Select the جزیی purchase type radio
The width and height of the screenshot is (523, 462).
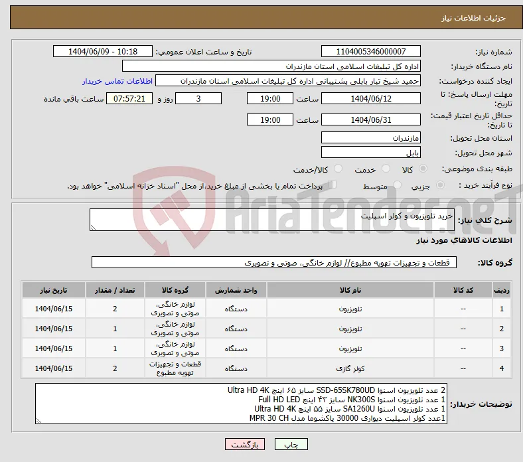click(x=440, y=185)
